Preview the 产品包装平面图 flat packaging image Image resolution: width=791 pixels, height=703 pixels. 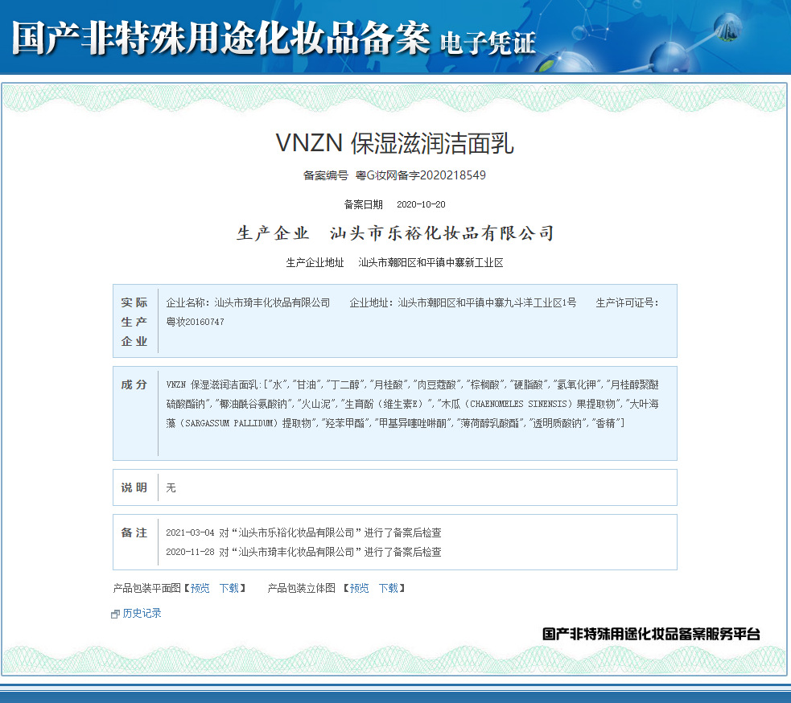point(200,588)
